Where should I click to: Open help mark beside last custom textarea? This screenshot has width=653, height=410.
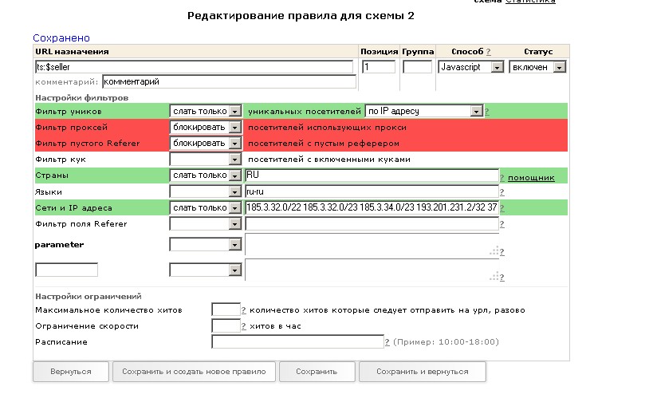click(502, 277)
